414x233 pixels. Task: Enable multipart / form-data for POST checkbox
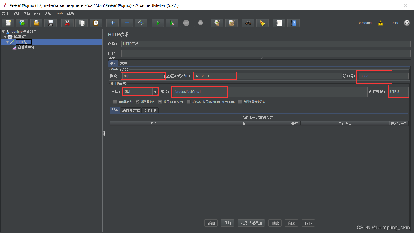point(188,102)
